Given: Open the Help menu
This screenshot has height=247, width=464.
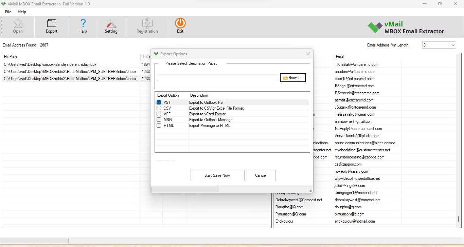Looking at the screenshot, I should pos(22,12).
